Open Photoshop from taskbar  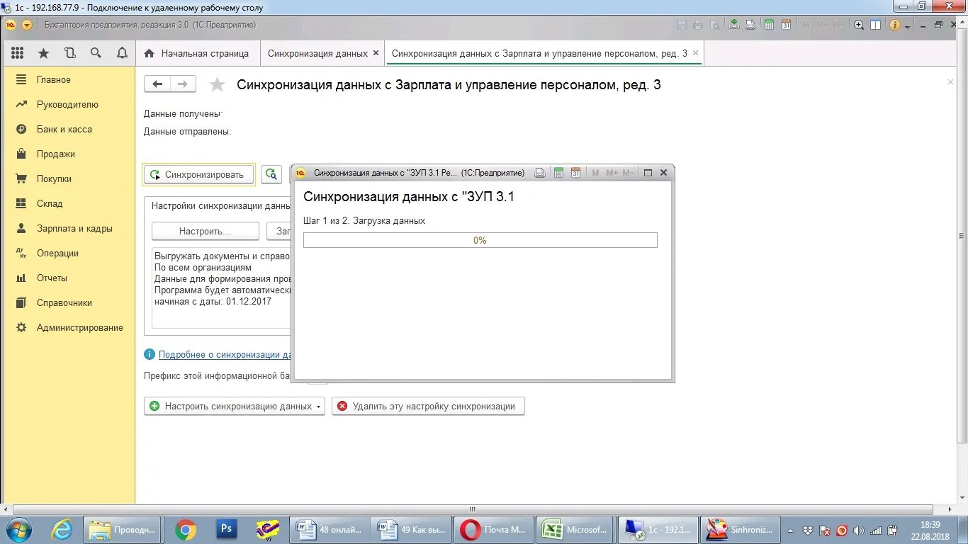click(x=226, y=529)
